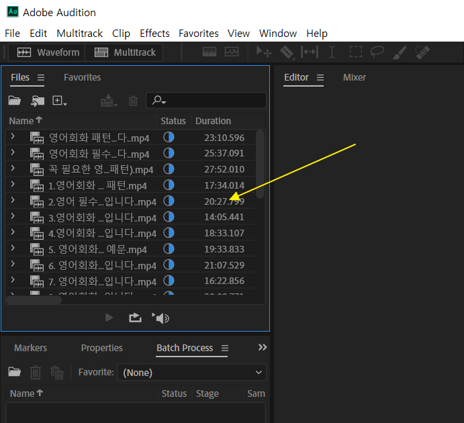Expand file with duration 23:10.596
The image size is (464, 423).
point(13,136)
